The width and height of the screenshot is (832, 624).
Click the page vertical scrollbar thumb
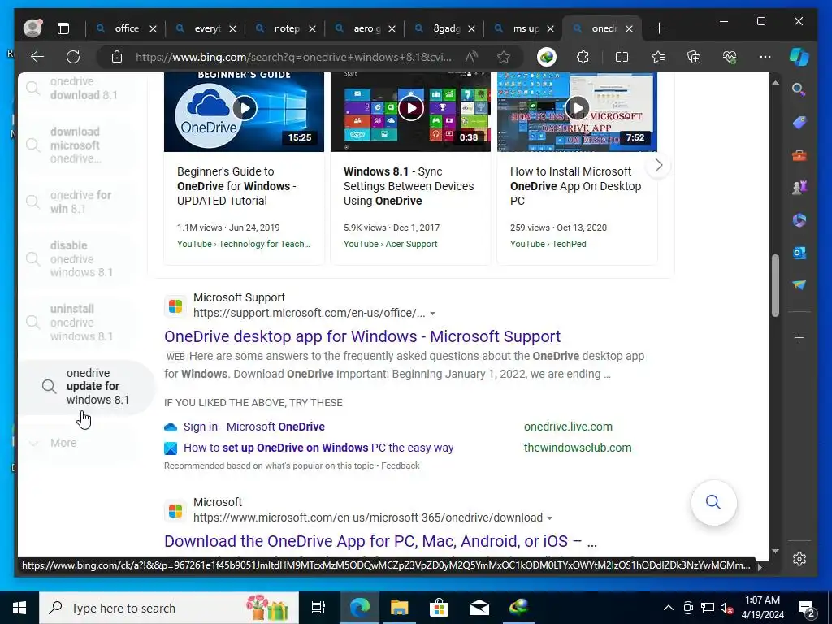click(x=775, y=285)
